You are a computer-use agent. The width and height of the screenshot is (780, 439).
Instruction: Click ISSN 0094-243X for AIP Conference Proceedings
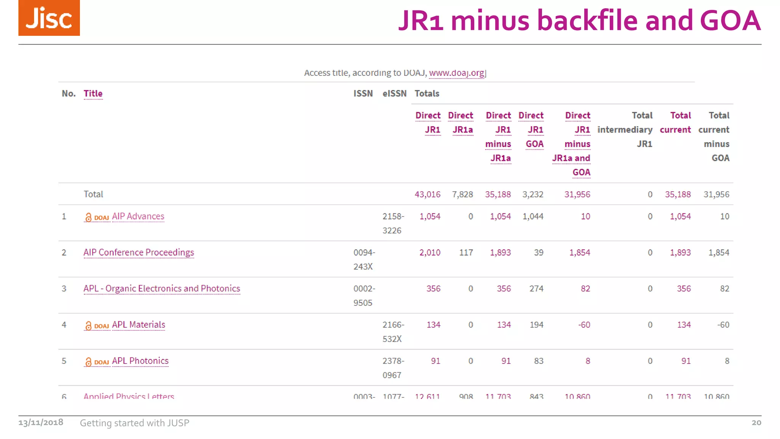tap(364, 260)
